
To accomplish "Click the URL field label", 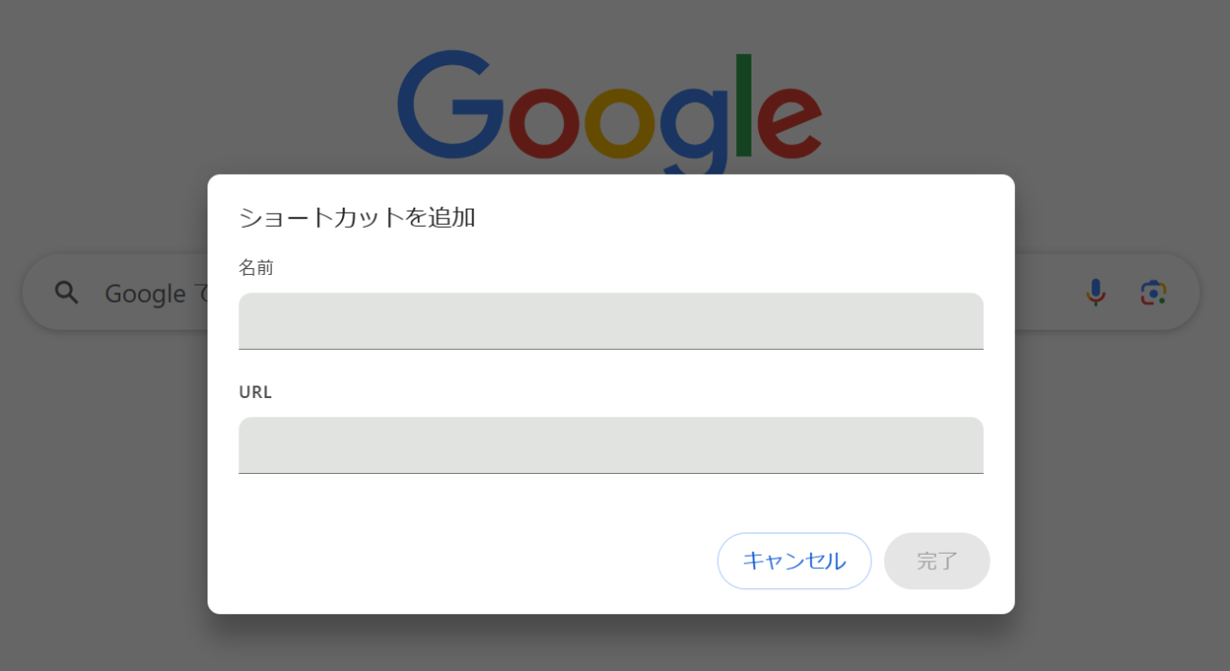I will (256, 392).
